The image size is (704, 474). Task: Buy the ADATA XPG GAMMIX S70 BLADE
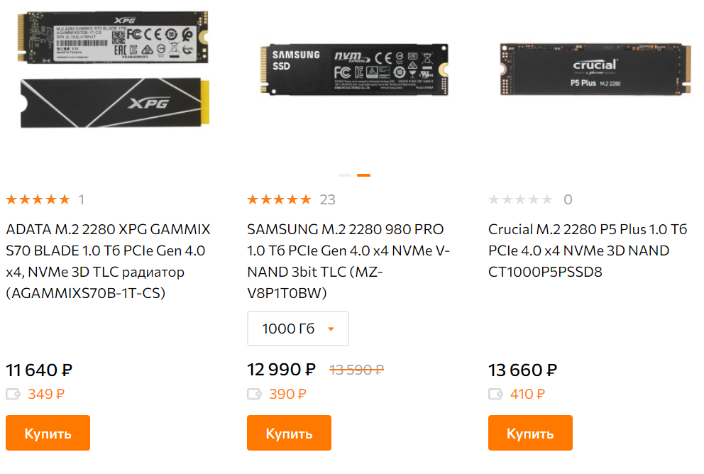coord(48,433)
